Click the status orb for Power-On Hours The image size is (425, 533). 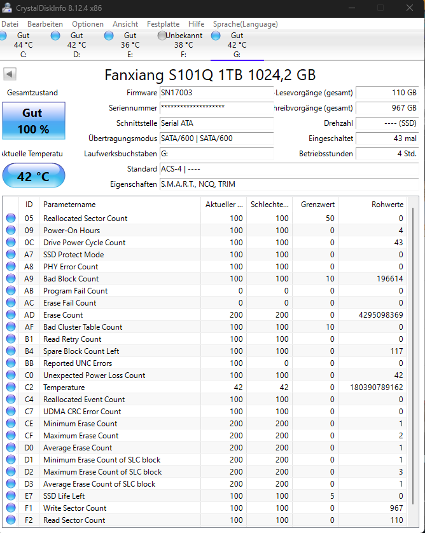click(11, 230)
